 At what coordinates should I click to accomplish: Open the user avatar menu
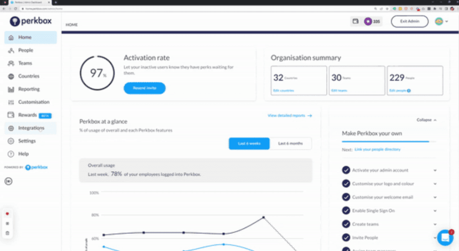pos(441,22)
